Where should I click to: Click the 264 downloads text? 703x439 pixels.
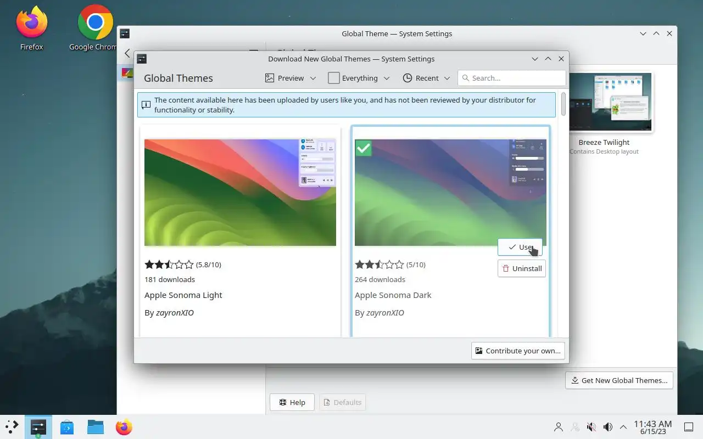click(x=380, y=279)
